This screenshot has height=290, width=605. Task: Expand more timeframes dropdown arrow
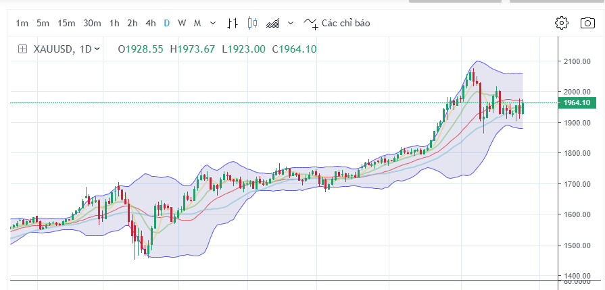213,23
